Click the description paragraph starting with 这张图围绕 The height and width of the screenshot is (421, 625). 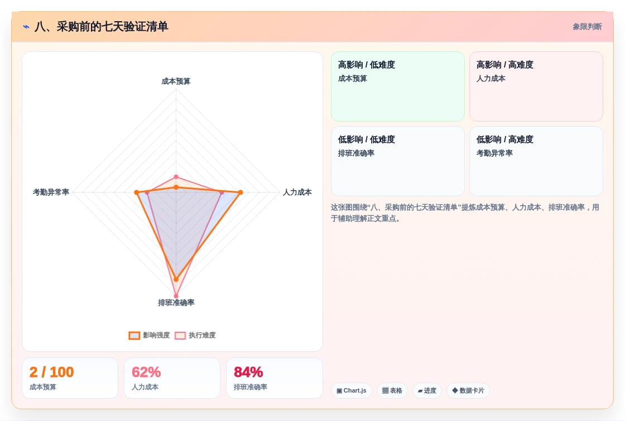[x=465, y=212]
